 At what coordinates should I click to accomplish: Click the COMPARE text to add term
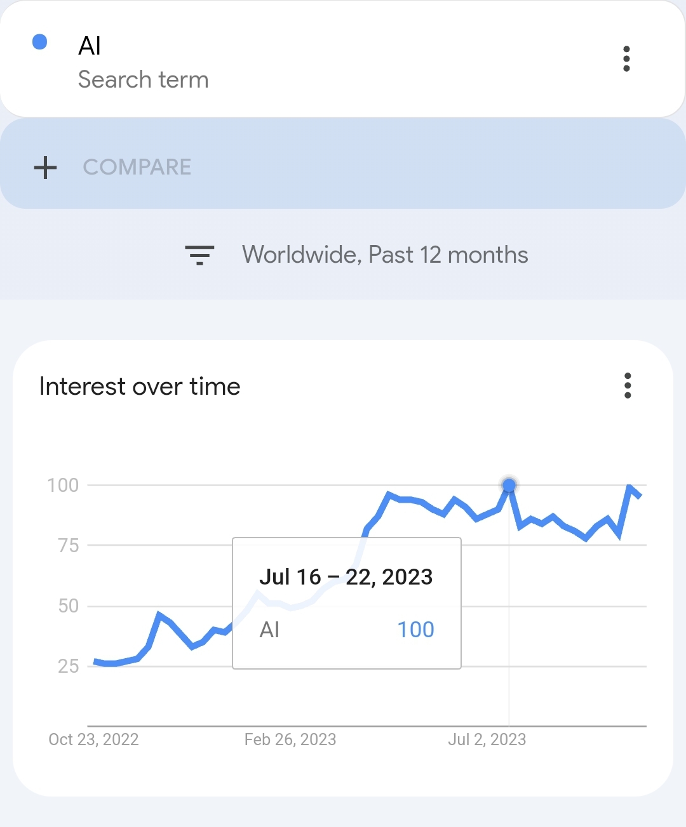[137, 167]
